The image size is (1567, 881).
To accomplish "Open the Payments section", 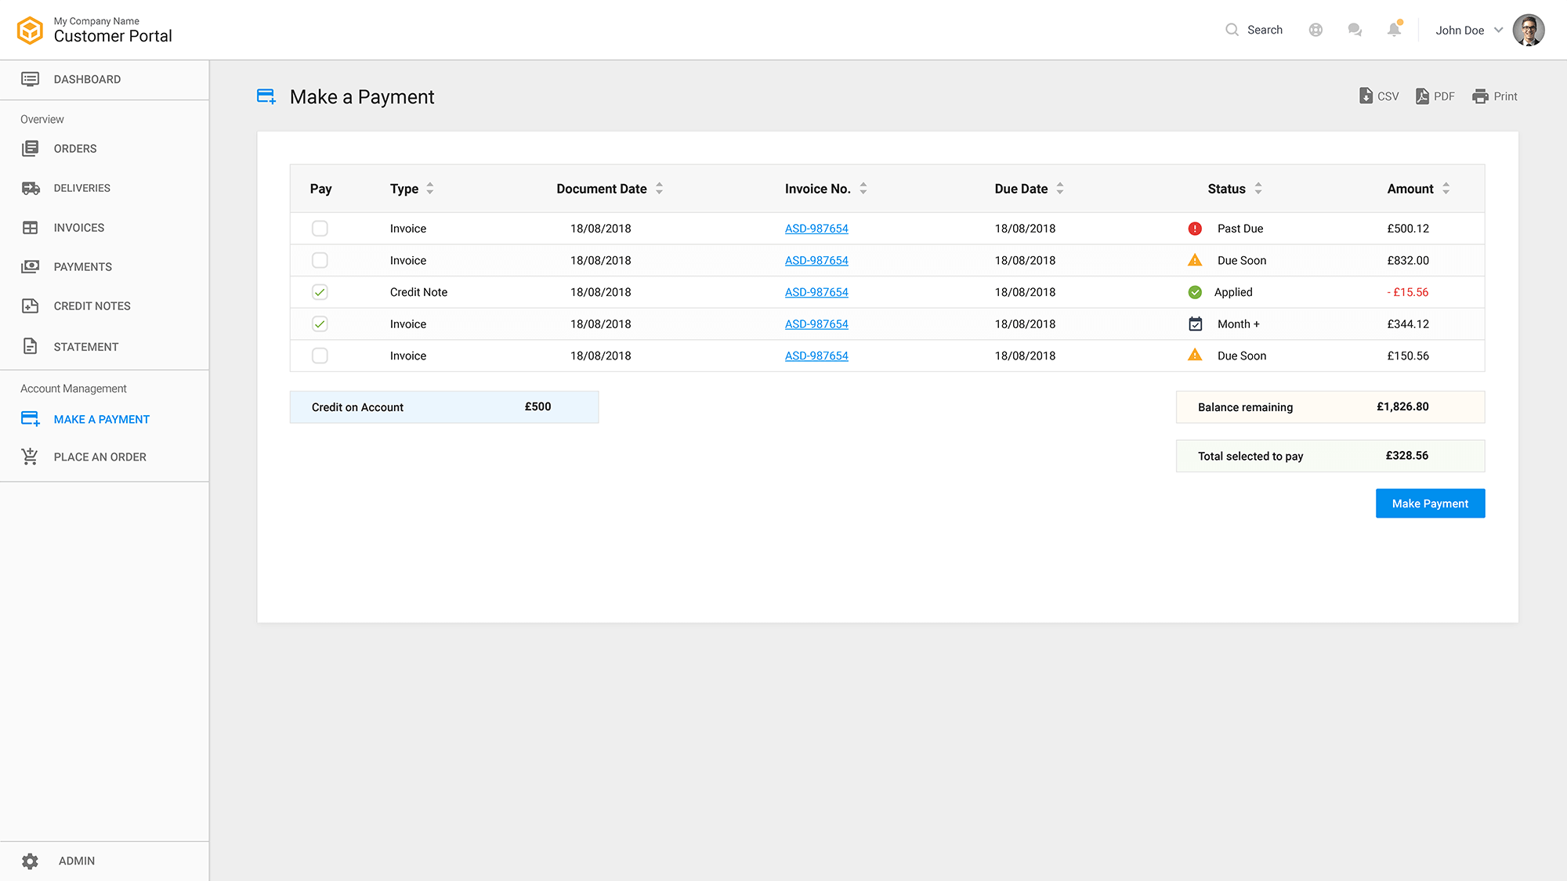I will [83, 267].
